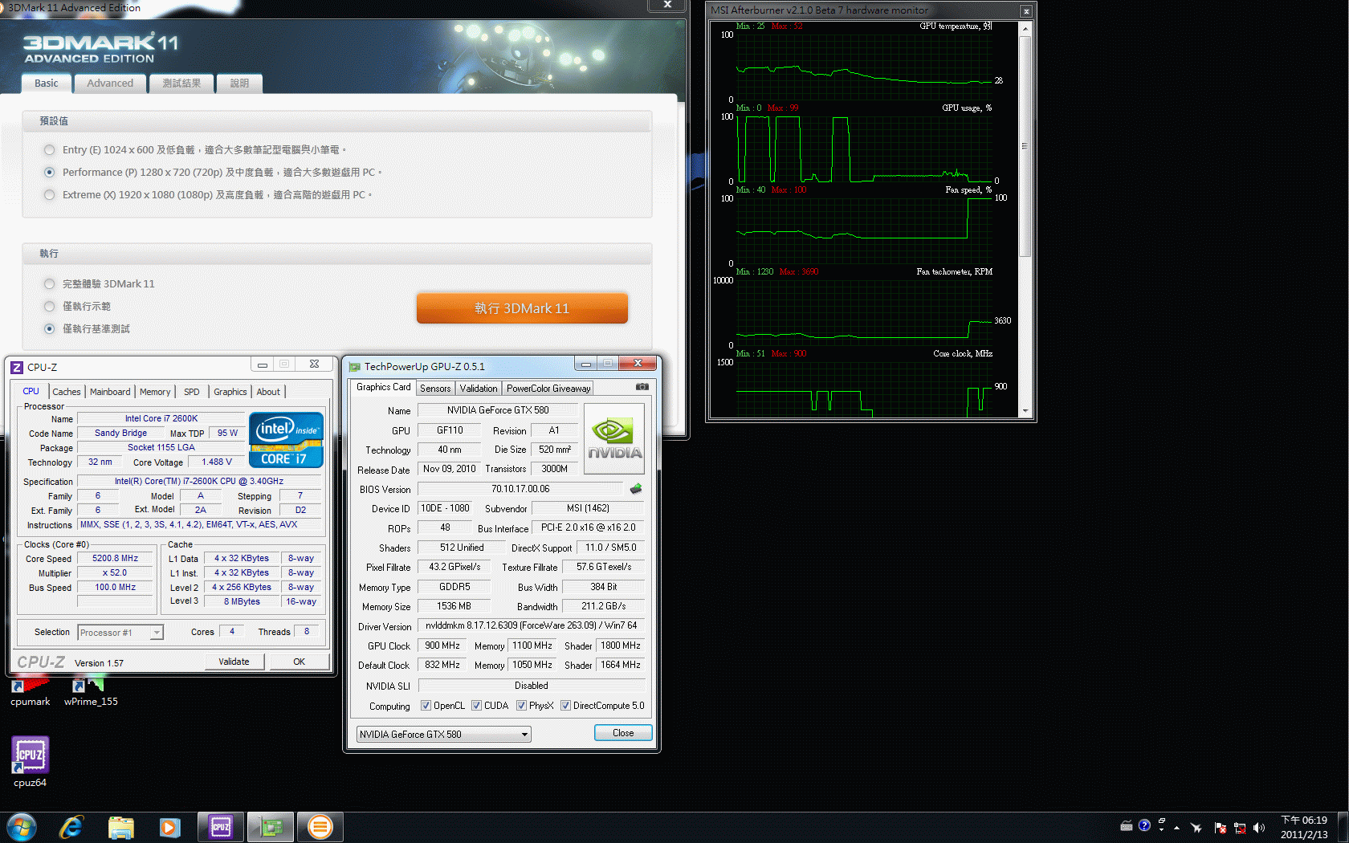Viewport: 1349px width, 843px height.
Task: Click the volume speaker tray icon
Action: (x=1258, y=828)
